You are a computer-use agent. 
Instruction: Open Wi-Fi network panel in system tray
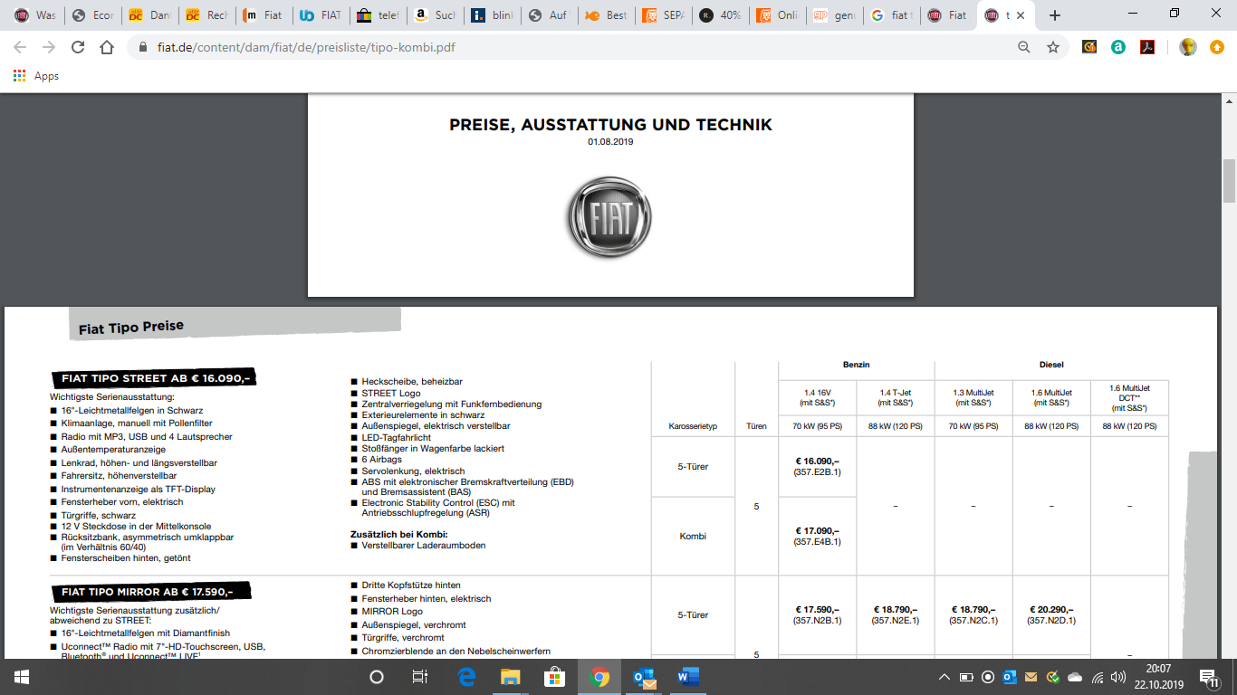coord(1098,677)
